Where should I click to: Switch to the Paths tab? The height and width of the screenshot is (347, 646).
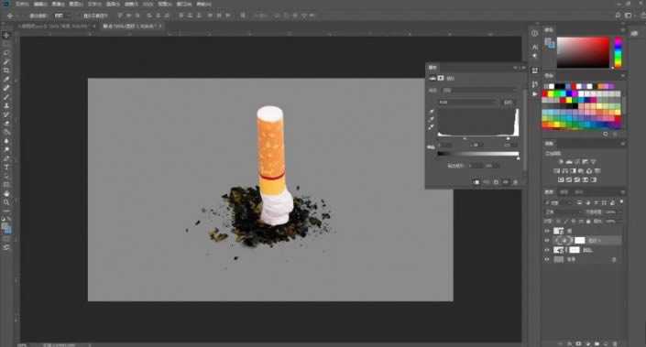pyautogui.click(x=579, y=192)
